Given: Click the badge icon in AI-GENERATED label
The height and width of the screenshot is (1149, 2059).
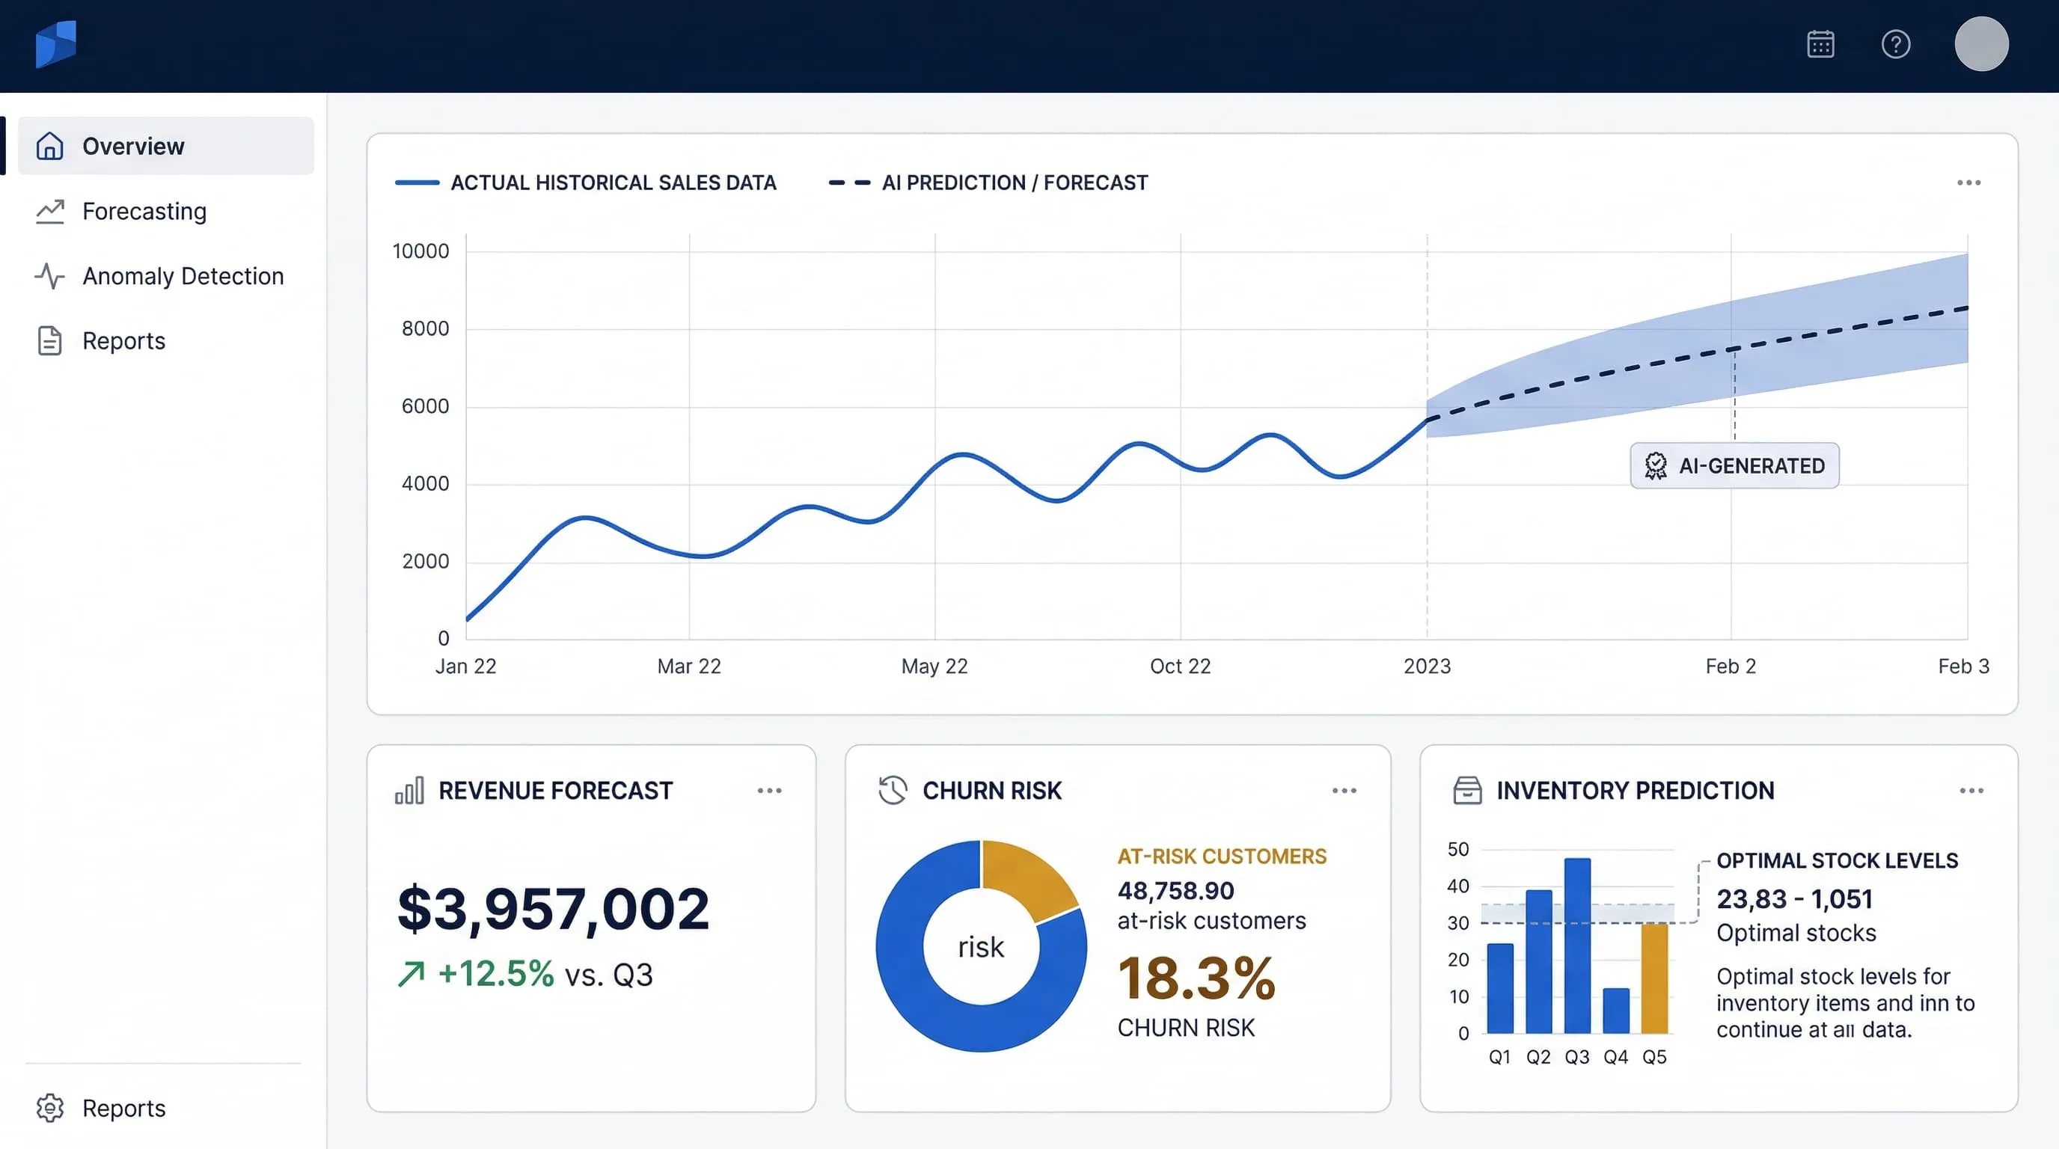Looking at the screenshot, I should tap(1656, 465).
